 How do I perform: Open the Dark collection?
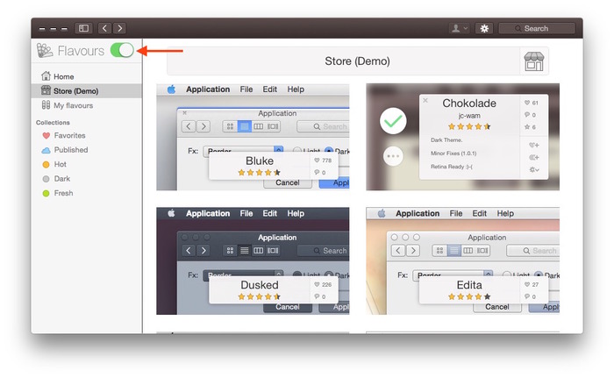pos(56,179)
